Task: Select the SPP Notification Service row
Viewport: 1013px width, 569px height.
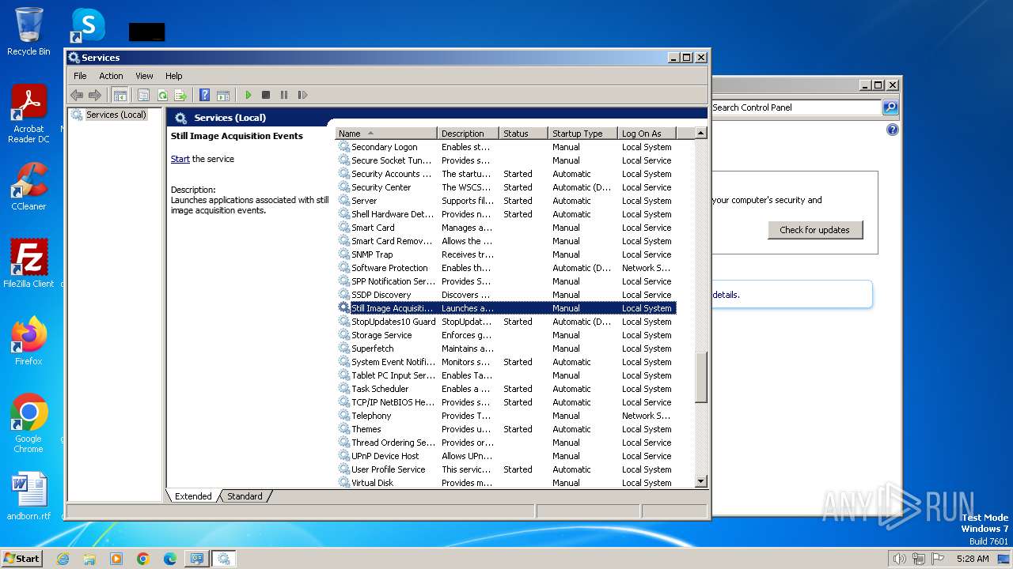Action: 506,281
